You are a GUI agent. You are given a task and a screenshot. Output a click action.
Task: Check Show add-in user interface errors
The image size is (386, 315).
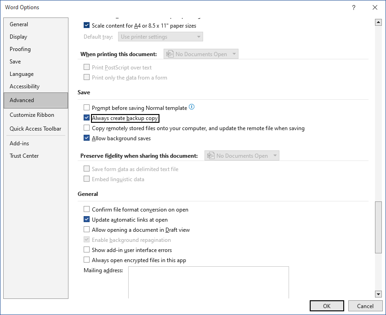pos(87,250)
